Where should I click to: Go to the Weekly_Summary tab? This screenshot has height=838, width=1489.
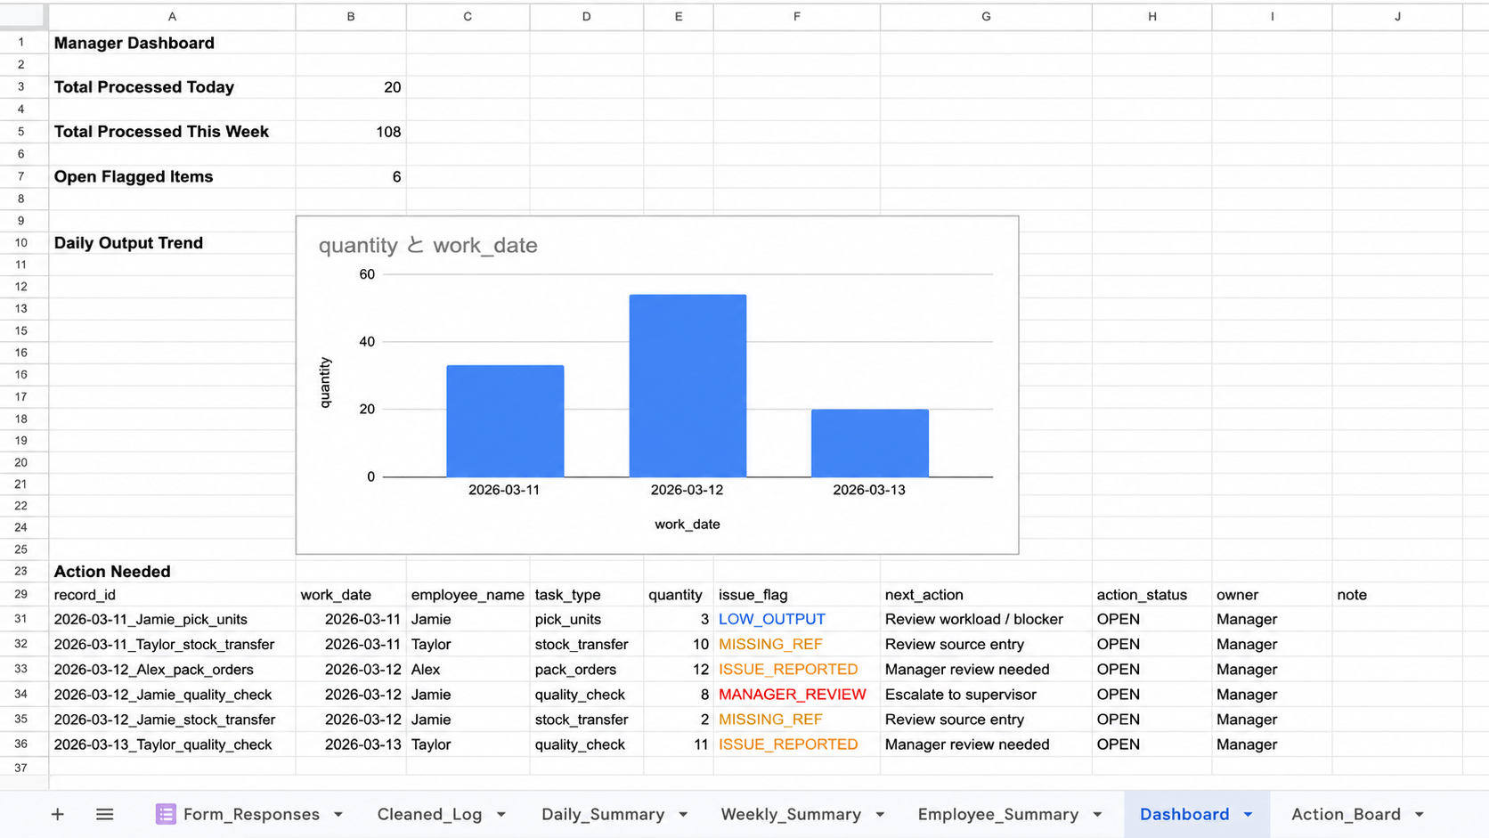point(791,814)
